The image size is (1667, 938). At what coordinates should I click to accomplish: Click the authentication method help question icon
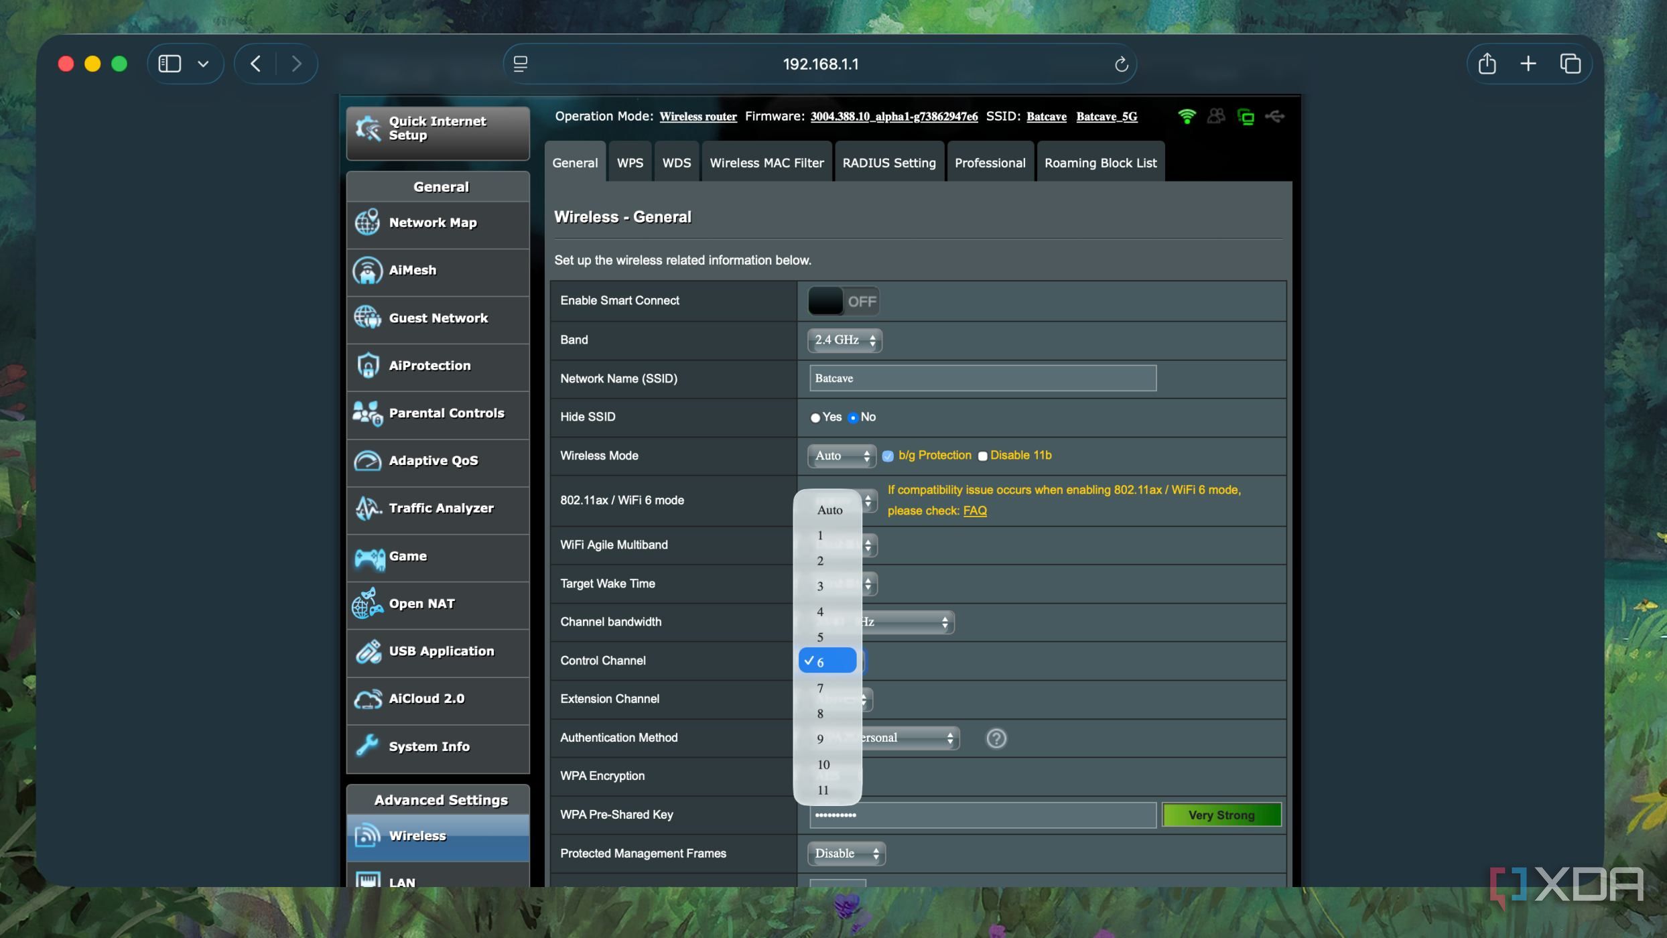coord(996,738)
